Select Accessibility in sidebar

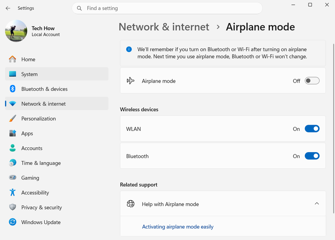point(57,192)
